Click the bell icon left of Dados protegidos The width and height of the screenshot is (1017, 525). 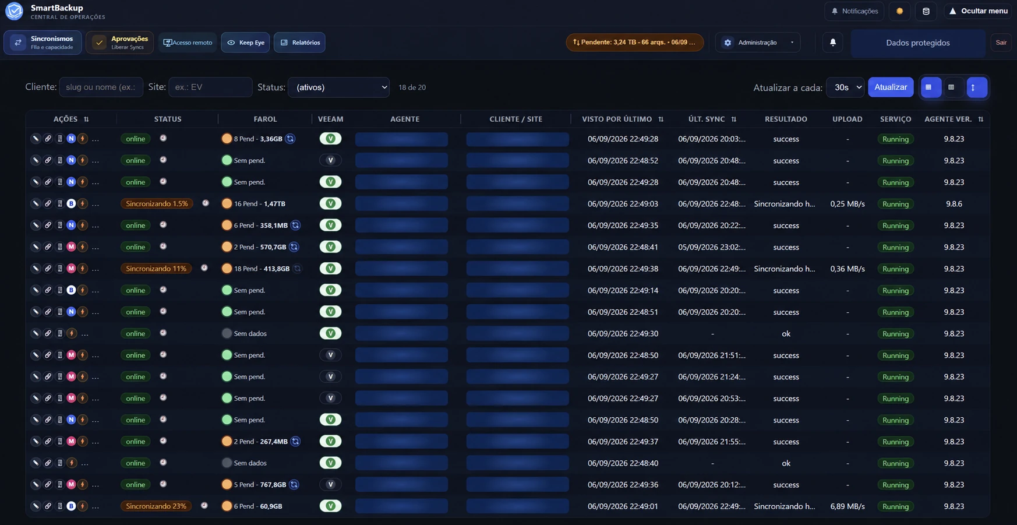[833, 42]
